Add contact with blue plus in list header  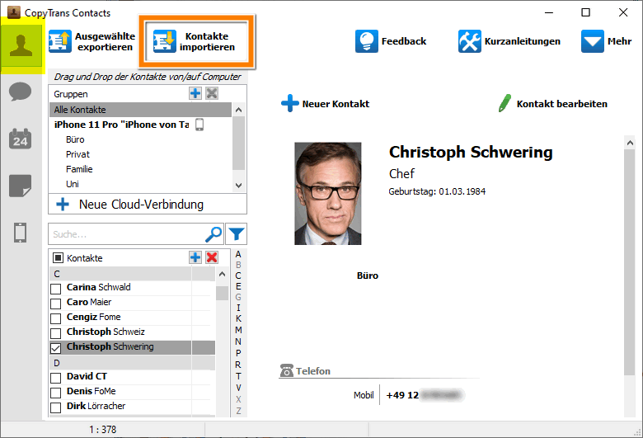(195, 257)
